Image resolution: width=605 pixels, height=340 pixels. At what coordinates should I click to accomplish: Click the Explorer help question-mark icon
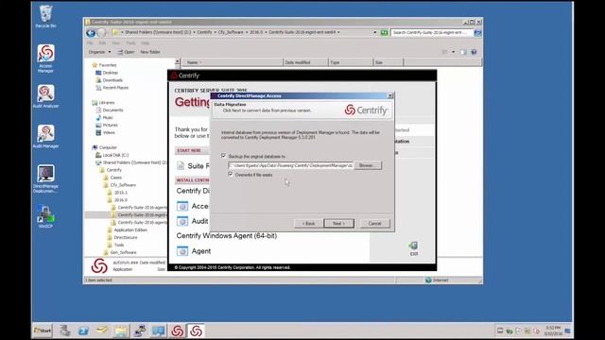click(474, 52)
